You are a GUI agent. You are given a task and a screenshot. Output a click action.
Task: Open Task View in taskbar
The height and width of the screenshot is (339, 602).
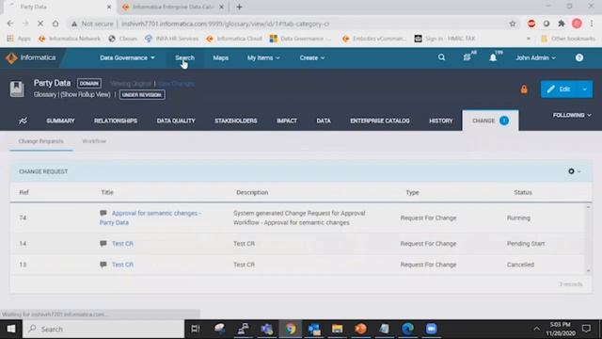click(x=196, y=329)
